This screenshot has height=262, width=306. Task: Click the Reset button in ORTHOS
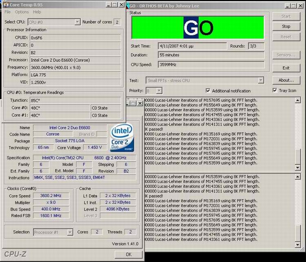pyautogui.click(x=286, y=37)
